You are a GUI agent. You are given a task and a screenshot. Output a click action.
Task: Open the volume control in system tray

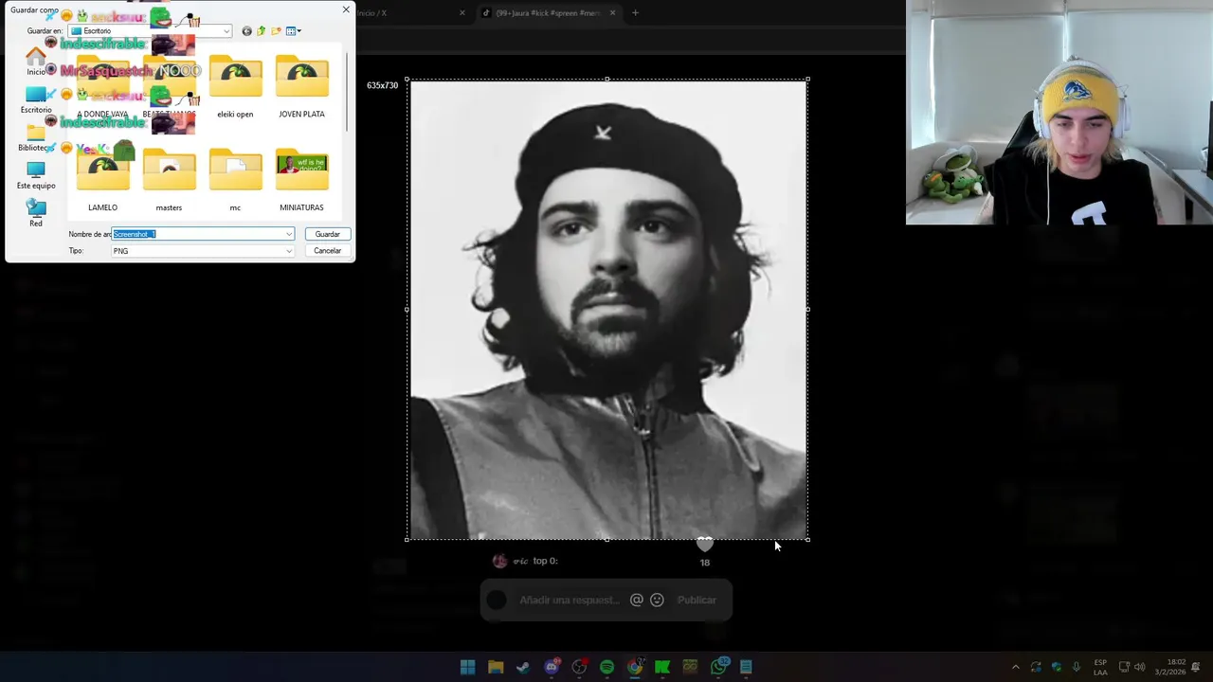(1139, 667)
